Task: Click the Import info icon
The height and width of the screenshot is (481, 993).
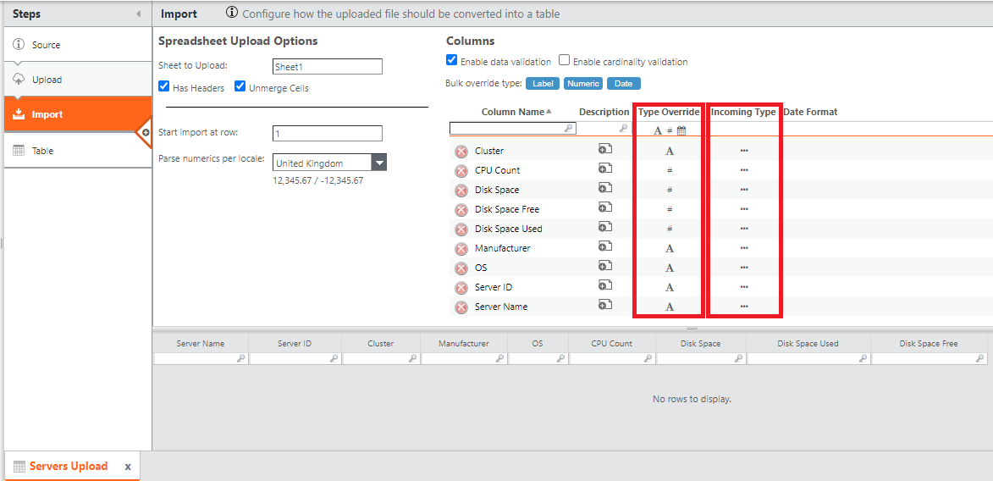Action: 233,13
